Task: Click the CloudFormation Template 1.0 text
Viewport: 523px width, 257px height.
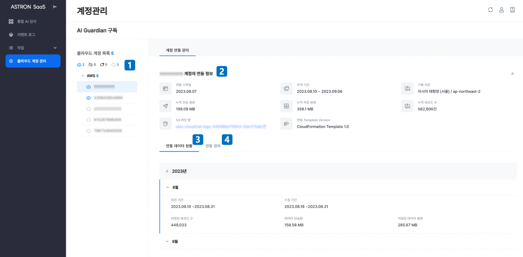Action: click(x=323, y=127)
